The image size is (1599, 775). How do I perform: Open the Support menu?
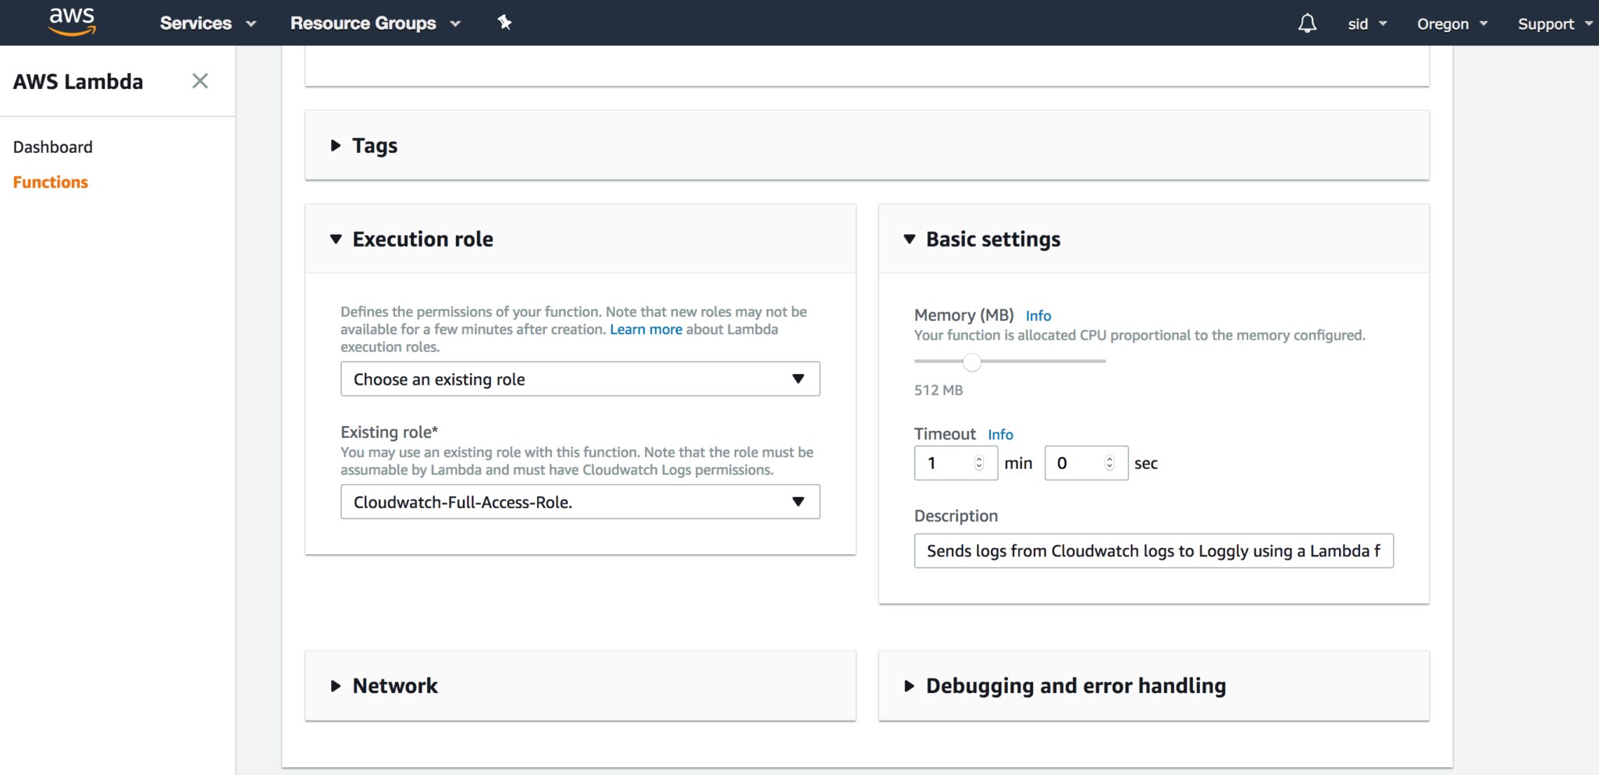(1554, 24)
